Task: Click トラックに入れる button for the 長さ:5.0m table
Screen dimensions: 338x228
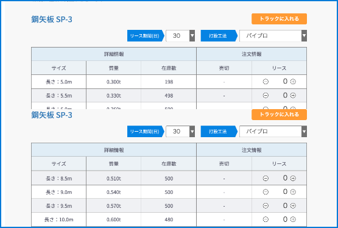Action: coord(279,19)
